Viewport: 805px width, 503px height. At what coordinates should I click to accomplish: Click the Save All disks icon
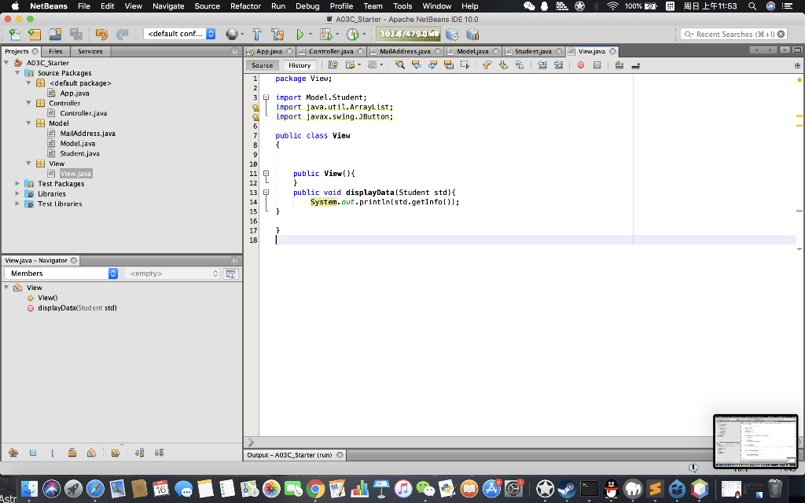click(75, 34)
